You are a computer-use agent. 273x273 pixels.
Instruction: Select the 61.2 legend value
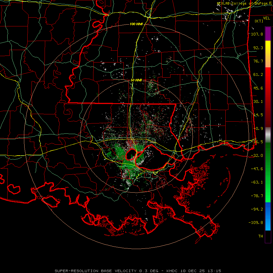pos(258,75)
